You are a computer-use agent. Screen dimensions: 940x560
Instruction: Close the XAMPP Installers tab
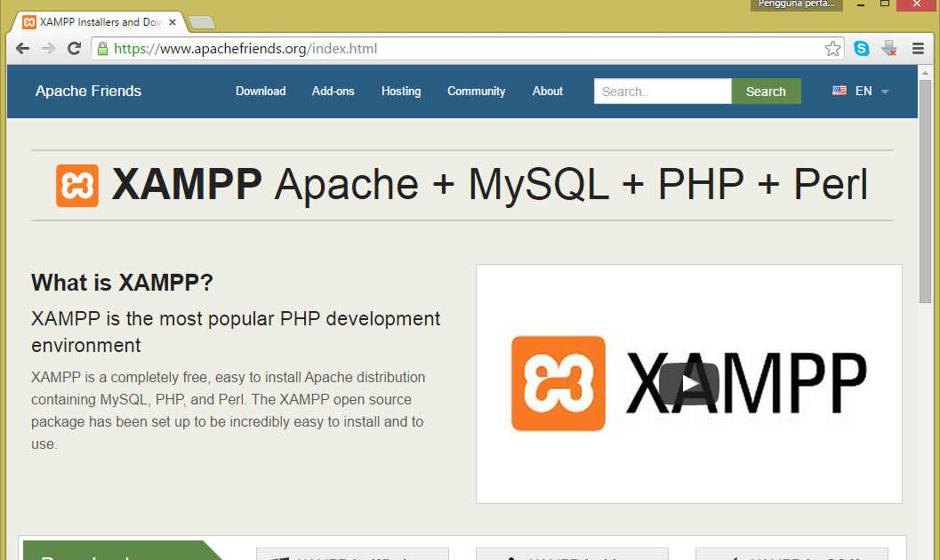click(173, 22)
